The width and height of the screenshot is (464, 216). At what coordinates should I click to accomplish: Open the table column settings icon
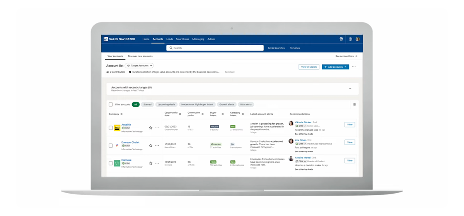(354, 104)
